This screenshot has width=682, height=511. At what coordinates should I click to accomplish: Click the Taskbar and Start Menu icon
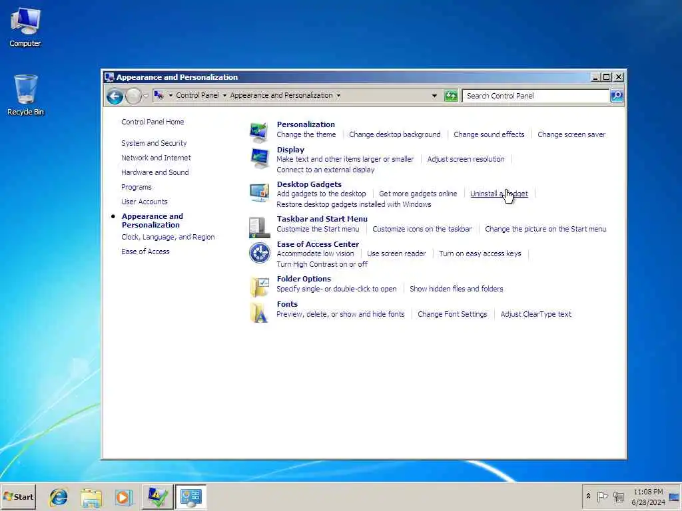[x=259, y=228]
